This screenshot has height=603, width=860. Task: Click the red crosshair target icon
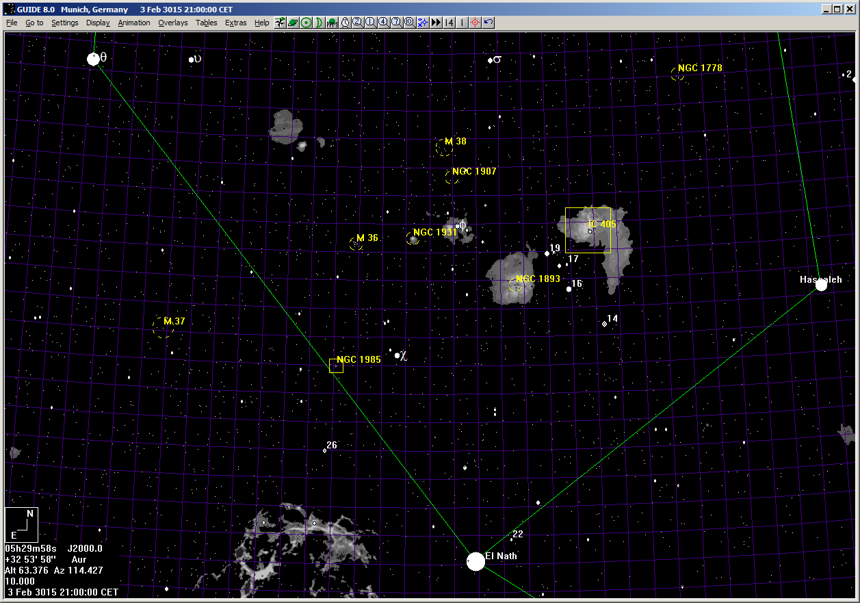point(475,22)
